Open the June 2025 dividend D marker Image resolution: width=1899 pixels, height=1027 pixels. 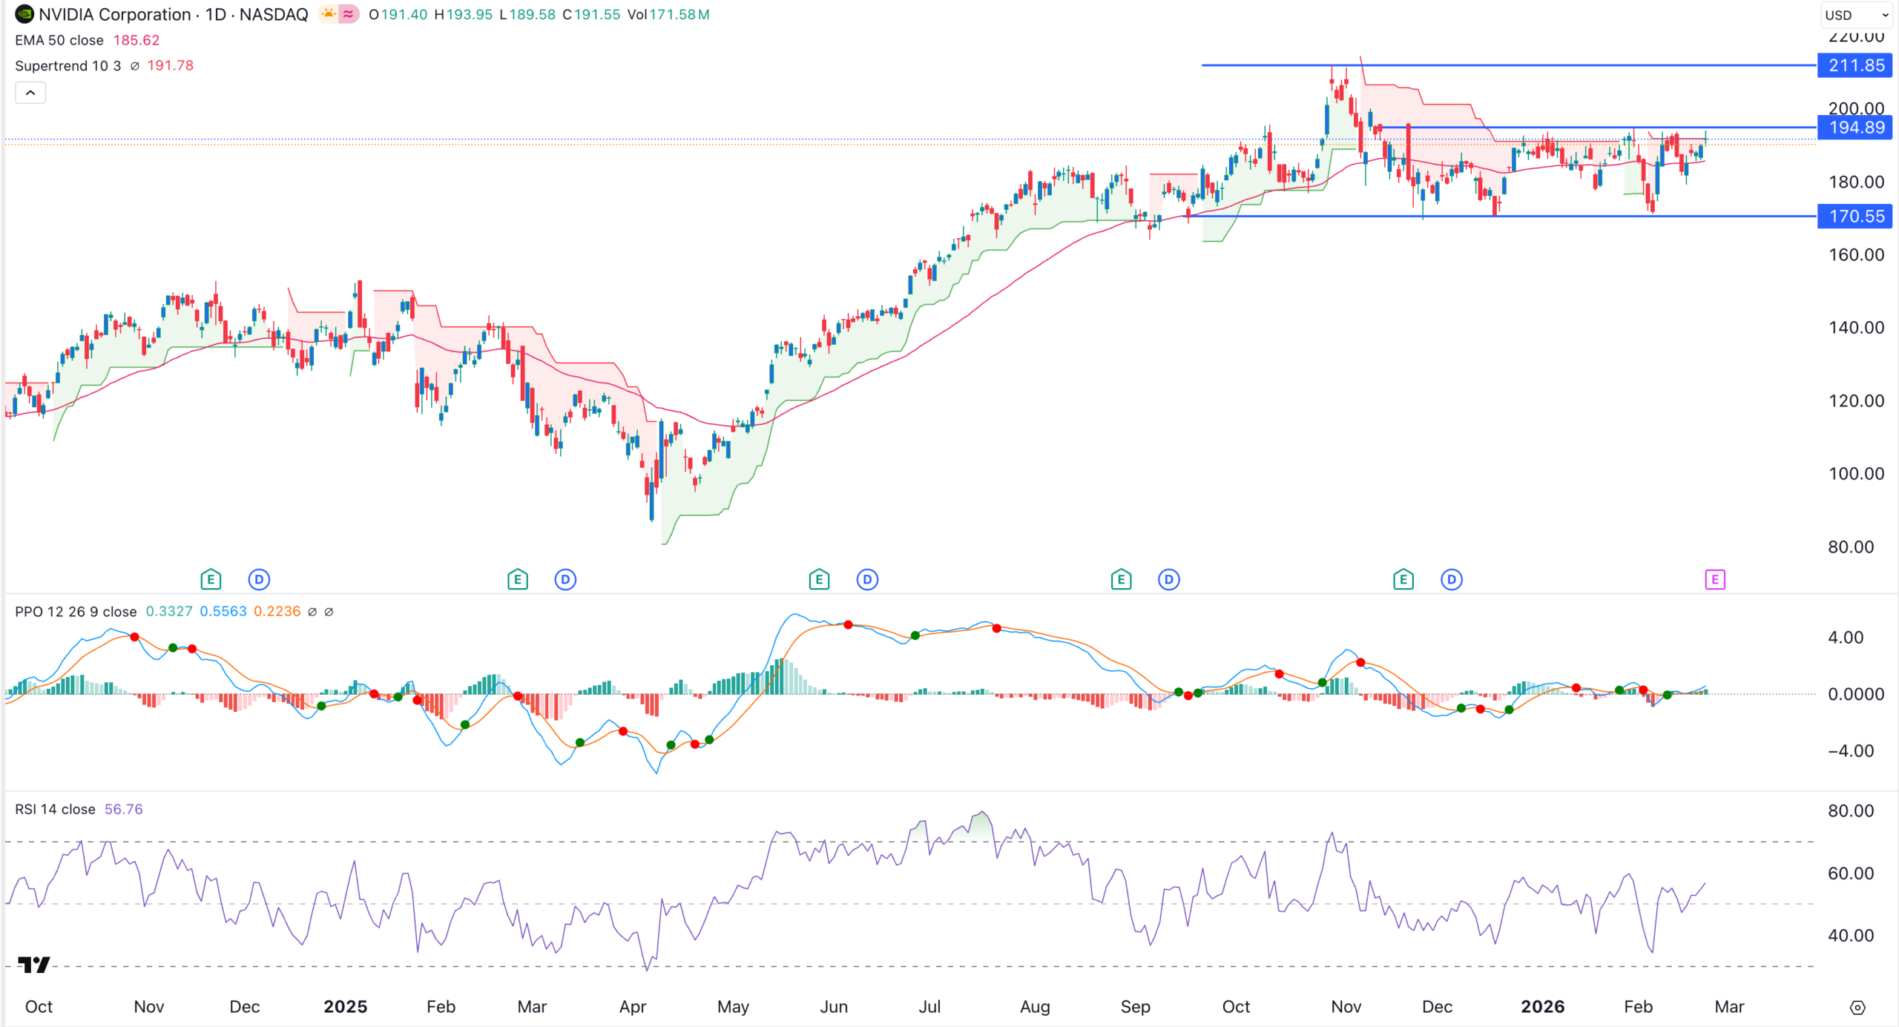(x=867, y=579)
